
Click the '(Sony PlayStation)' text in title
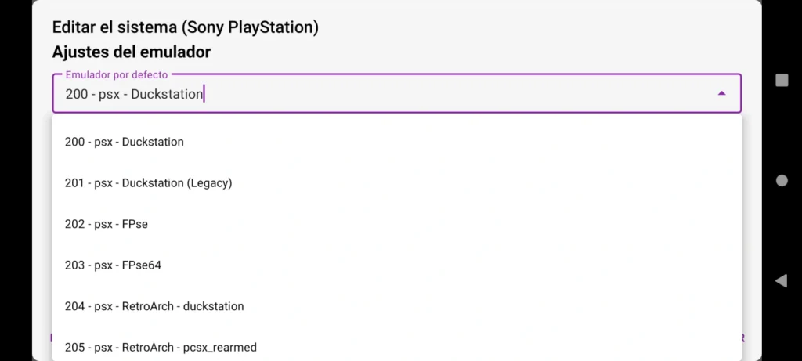click(x=250, y=27)
